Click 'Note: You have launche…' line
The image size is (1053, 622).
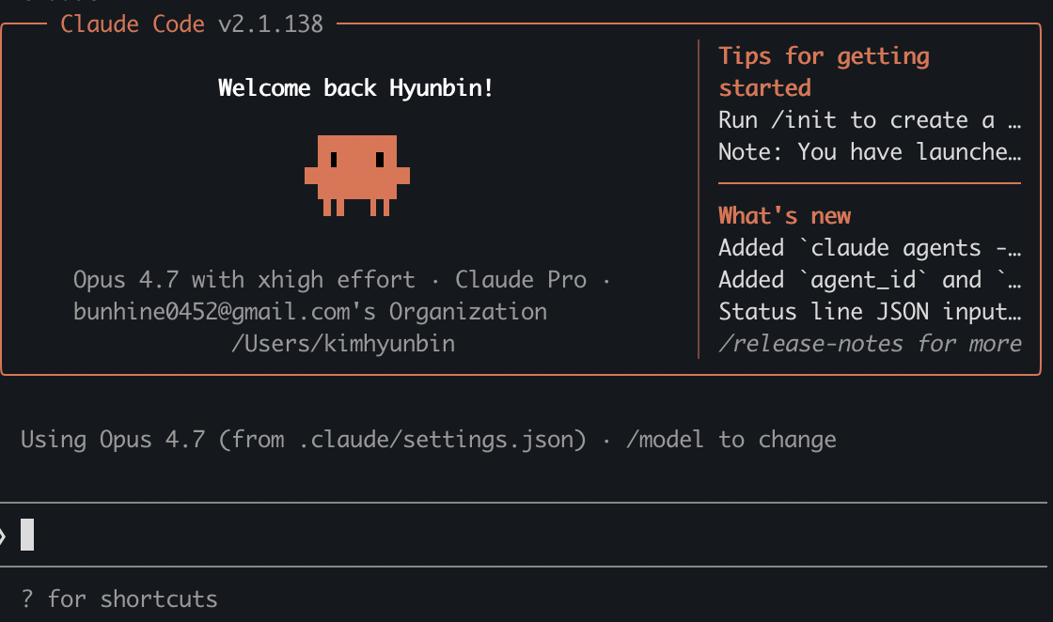point(870,151)
